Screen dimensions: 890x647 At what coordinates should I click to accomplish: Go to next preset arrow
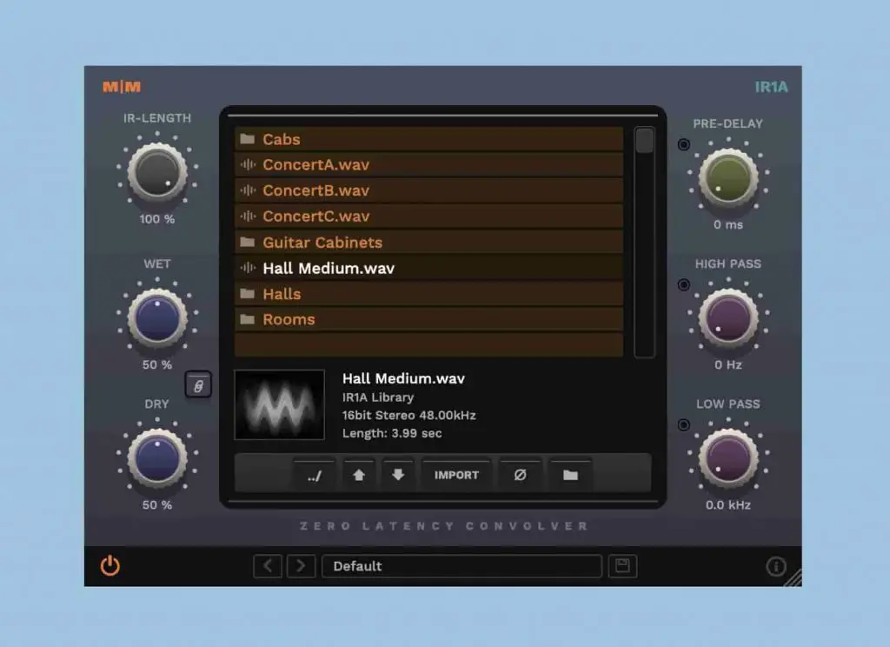[301, 566]
